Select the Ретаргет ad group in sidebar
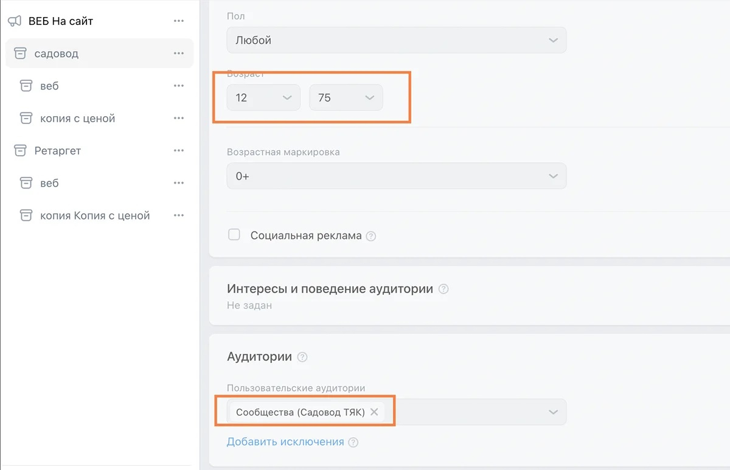 58,151
